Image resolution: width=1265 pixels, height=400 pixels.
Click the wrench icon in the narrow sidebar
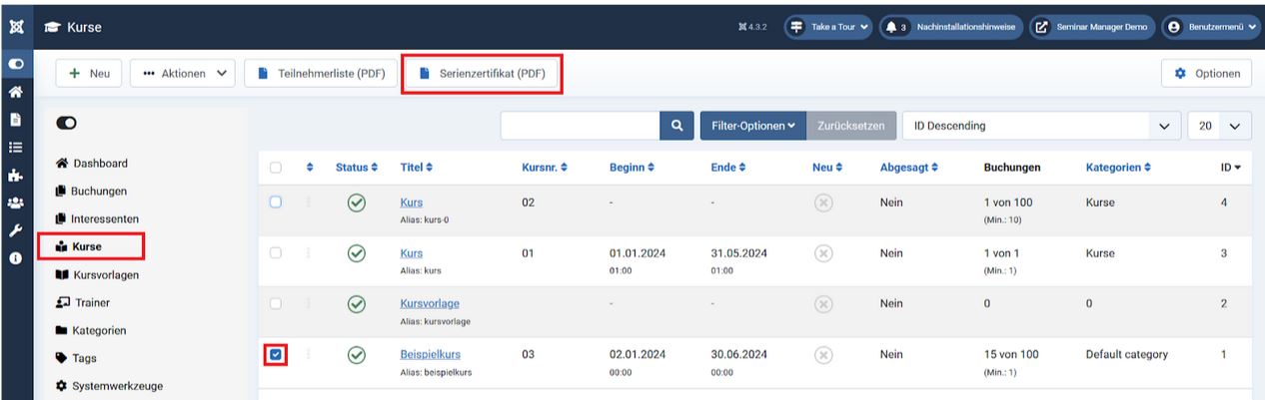pyautogui.click(x=16, y=229)
